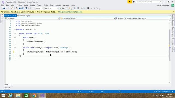Open the yellow notifications flag icon
175x98 pixels.
130,2
